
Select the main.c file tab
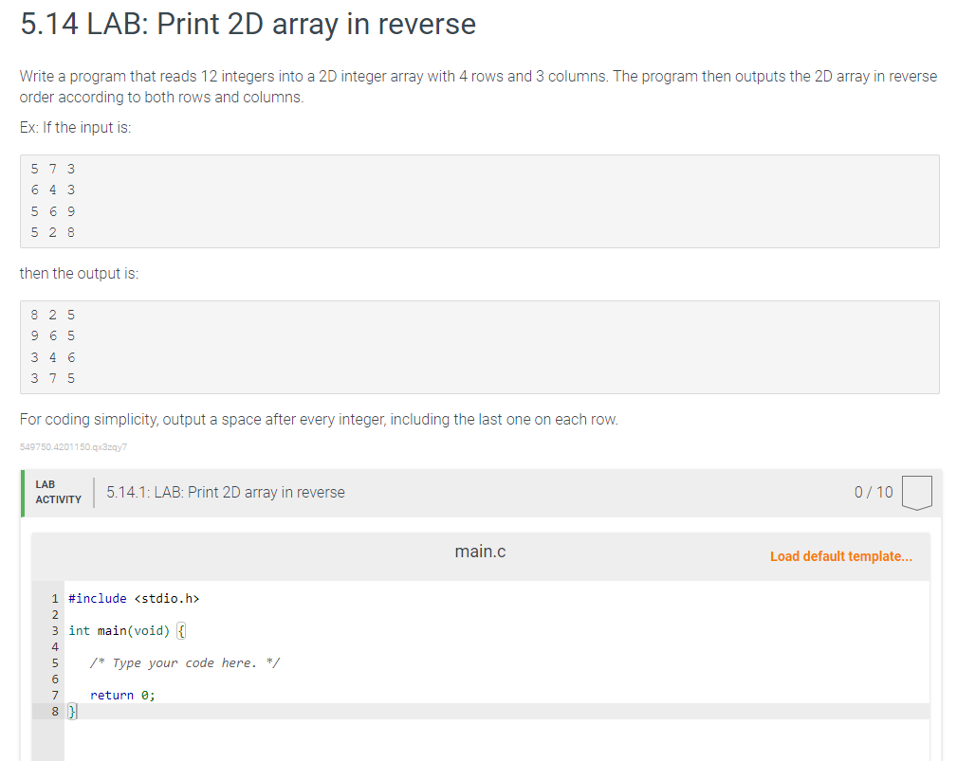(x=480, y=551)
